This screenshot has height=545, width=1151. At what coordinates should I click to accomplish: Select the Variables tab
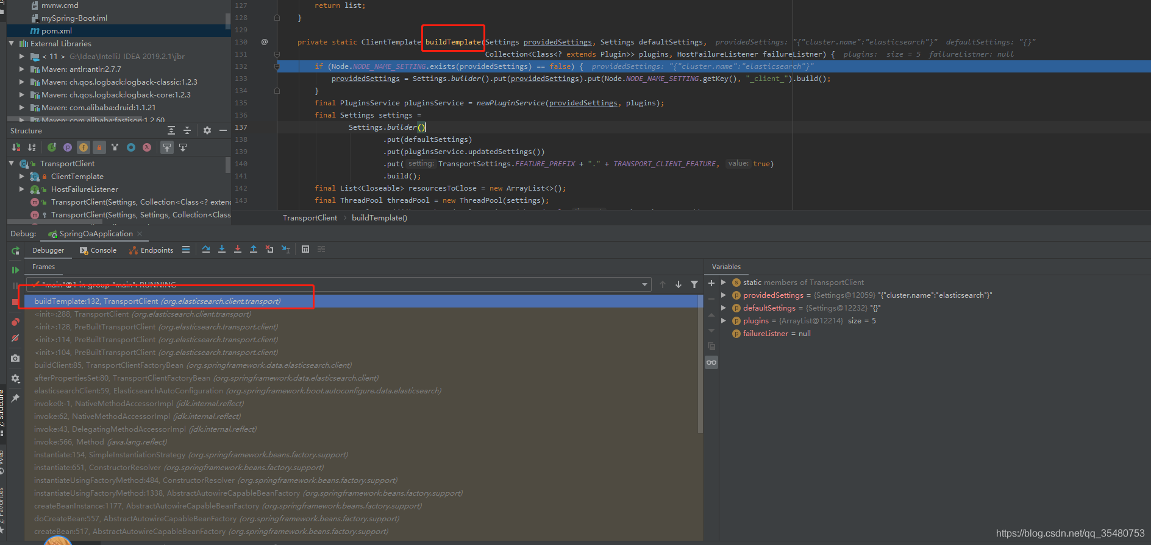pos(726,267)
